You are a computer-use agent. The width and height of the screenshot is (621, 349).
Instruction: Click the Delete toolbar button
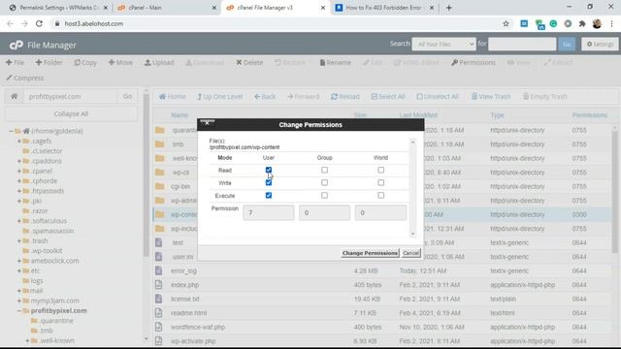point(249,62)
